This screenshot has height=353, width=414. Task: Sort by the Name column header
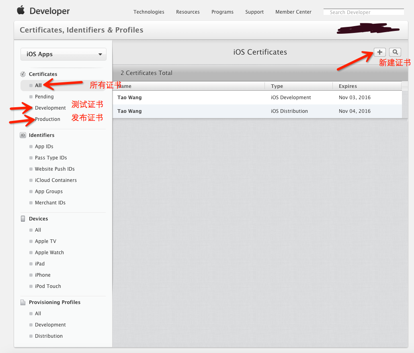tap(189, 86)
